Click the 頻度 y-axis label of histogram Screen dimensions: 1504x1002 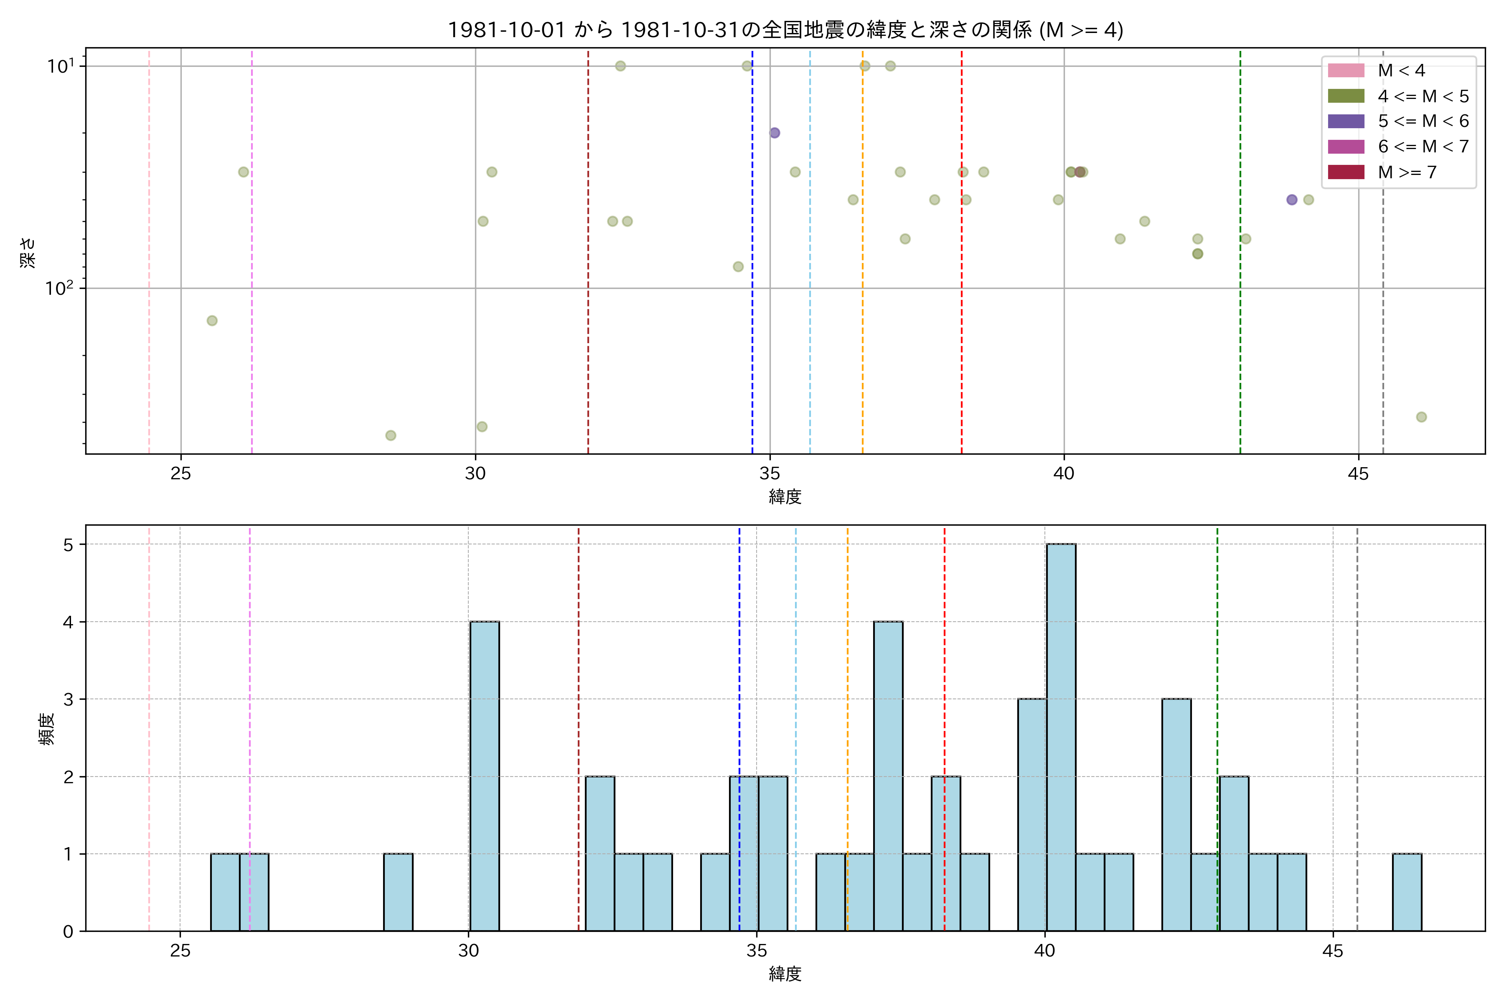(47, 729)
